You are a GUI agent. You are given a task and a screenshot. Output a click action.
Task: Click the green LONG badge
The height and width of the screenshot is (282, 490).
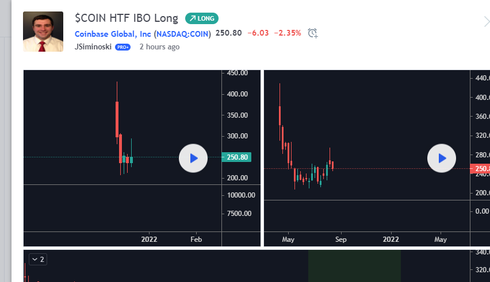coord(202,18)
